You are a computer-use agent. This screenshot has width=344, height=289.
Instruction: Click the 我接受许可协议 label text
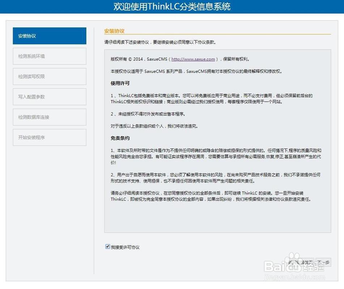[x=125, y=247]
